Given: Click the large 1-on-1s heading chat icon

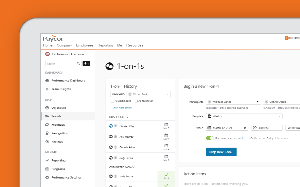Looking at the screenshot, I should (109, 66).
